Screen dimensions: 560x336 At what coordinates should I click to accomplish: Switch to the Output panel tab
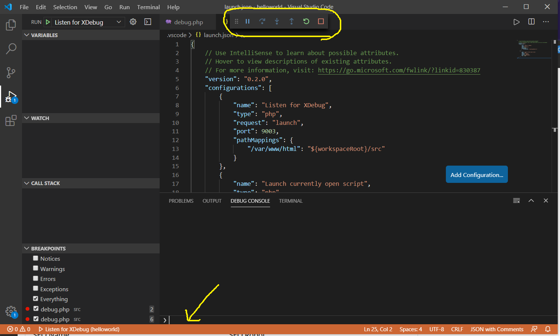click(212, 201)
